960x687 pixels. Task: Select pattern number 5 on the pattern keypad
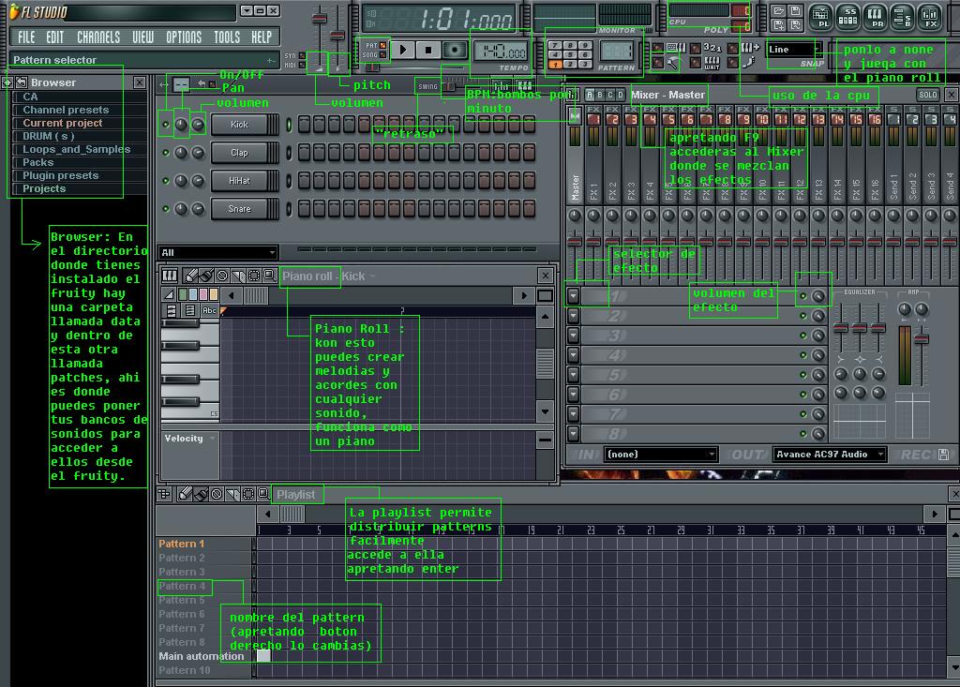tap(569, 54)
